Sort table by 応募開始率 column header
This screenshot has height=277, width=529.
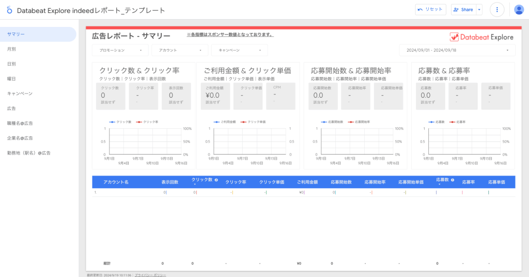[375, 182]
